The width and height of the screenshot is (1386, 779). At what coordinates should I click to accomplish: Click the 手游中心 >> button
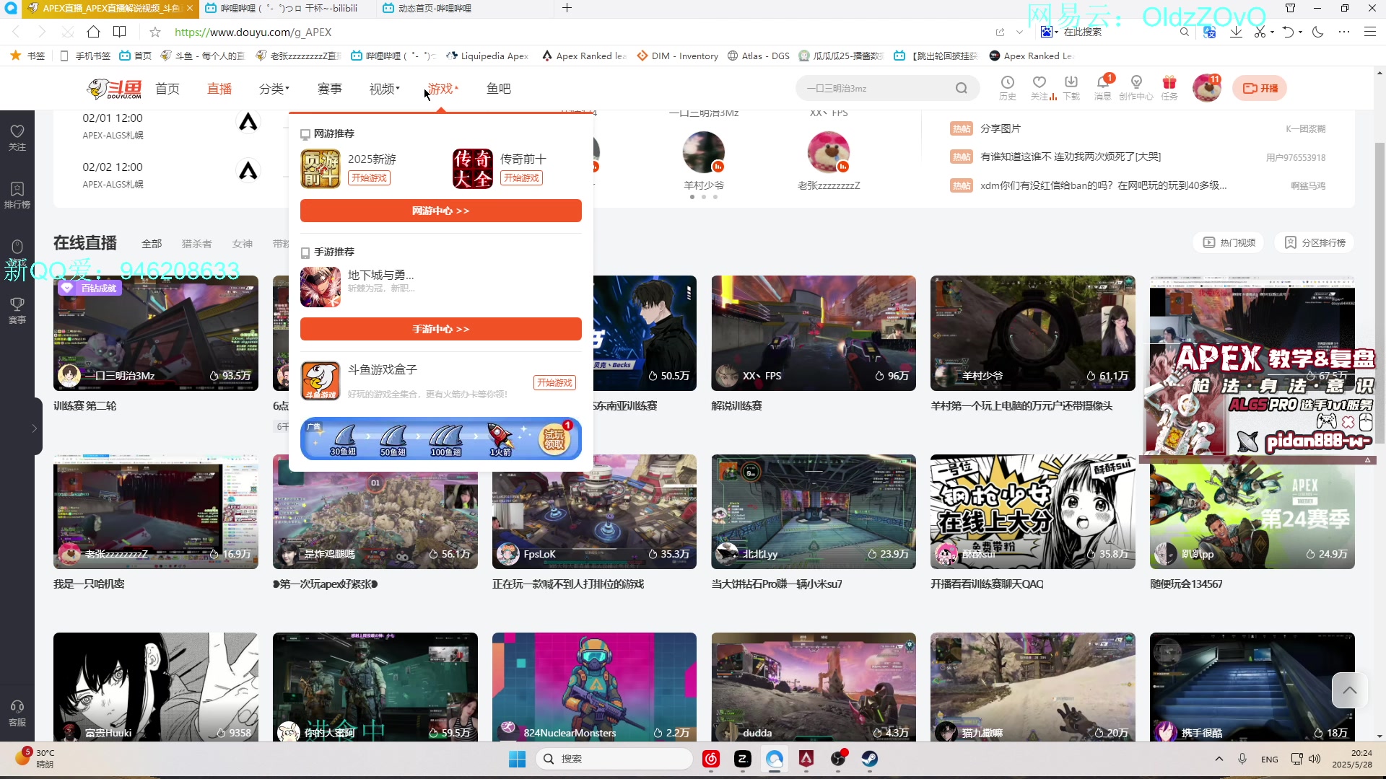440,329
